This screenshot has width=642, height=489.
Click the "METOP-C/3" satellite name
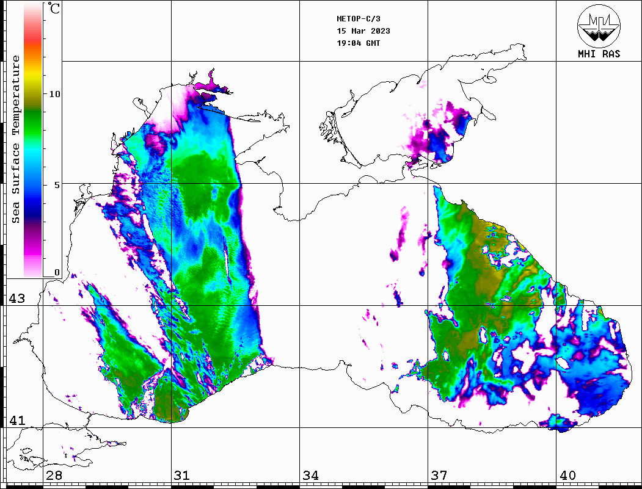tap(358, 19)
